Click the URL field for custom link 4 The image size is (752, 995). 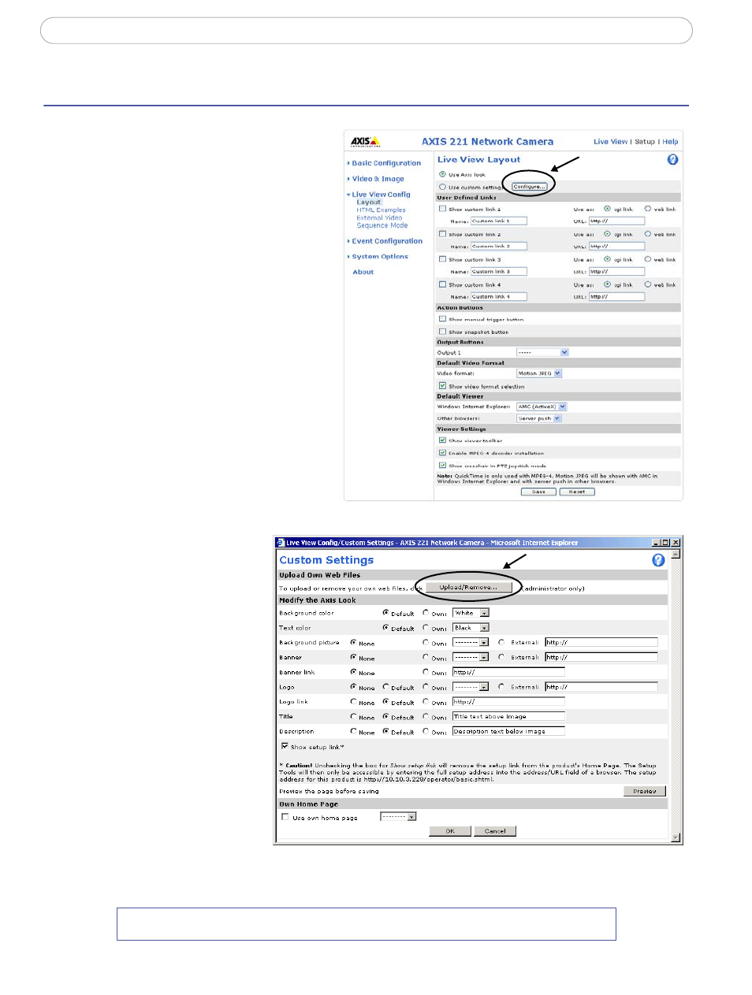617,297
